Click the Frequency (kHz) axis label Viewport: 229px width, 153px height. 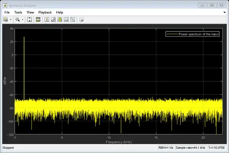coord(119,142)
